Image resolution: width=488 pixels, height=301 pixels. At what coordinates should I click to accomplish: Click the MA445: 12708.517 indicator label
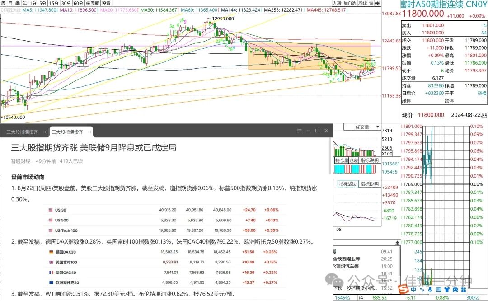(x=326, y=10)
